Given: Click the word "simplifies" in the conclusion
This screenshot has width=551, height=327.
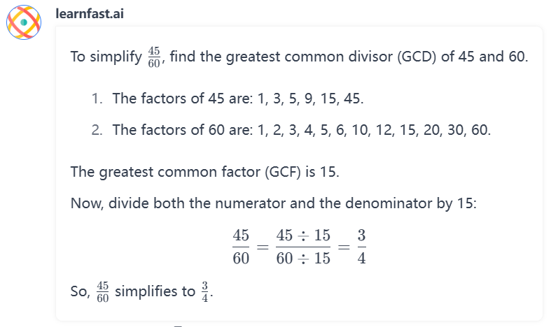Looking at the screenshot, I should tap(147, 292).
